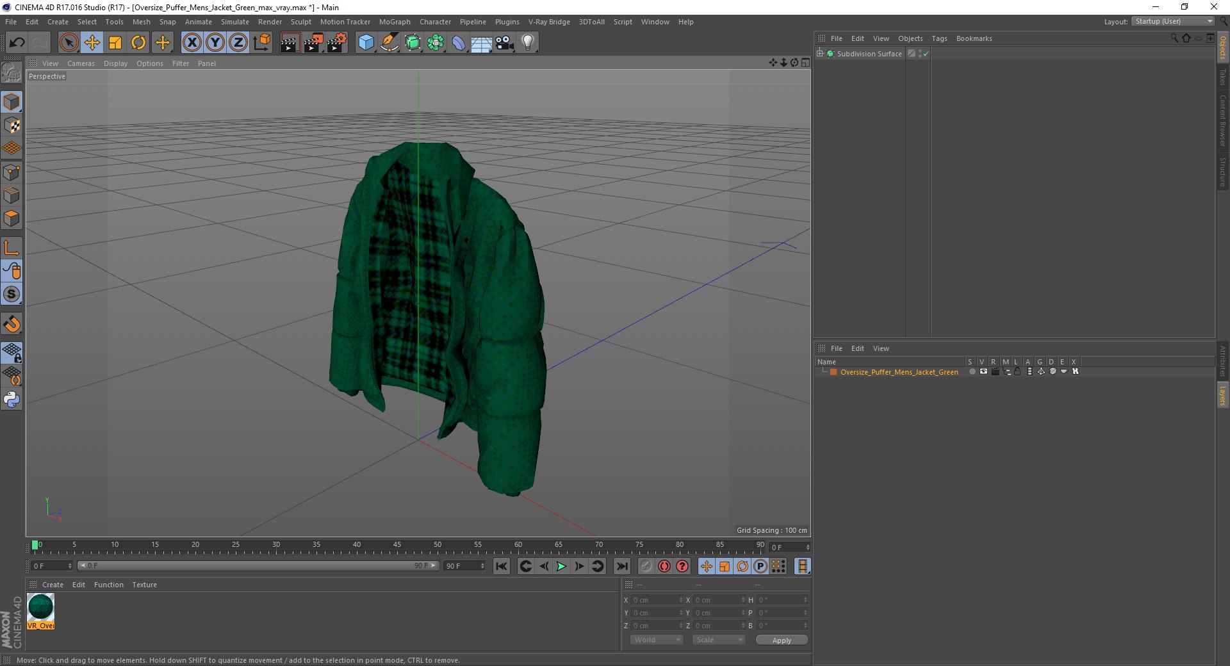The image size is (1230, 666).
Task: Enable Axis mode
Action: point(12,248)
